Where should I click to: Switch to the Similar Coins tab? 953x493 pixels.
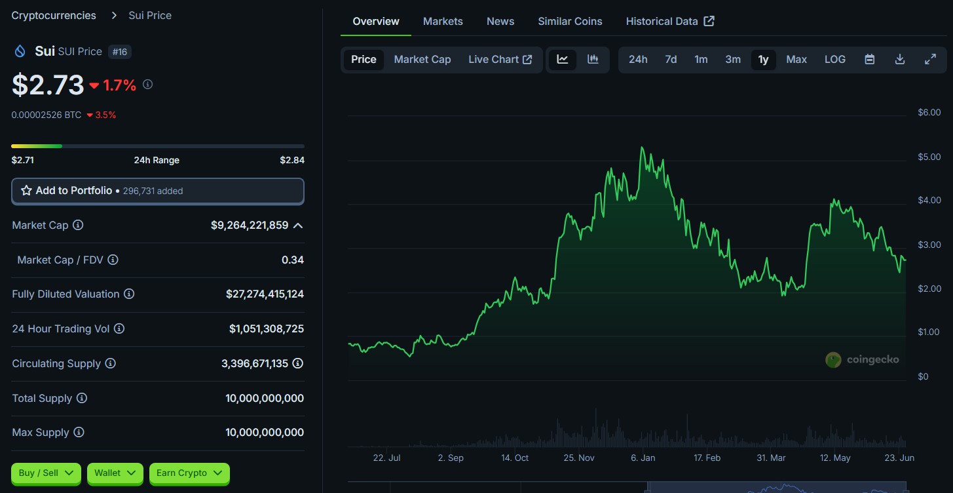570,21
